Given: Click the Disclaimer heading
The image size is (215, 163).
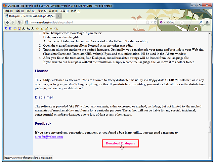Looking at the screenshot, I should click(x=44, y=97).
